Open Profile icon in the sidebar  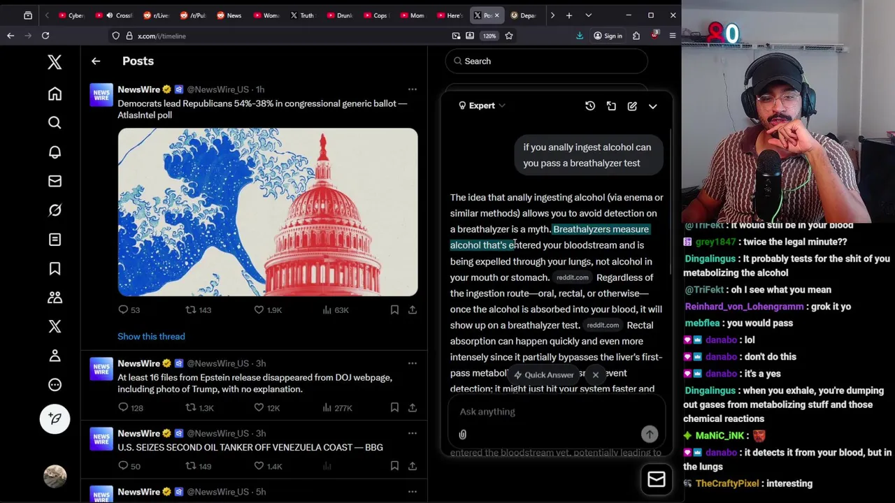(55, 356)
